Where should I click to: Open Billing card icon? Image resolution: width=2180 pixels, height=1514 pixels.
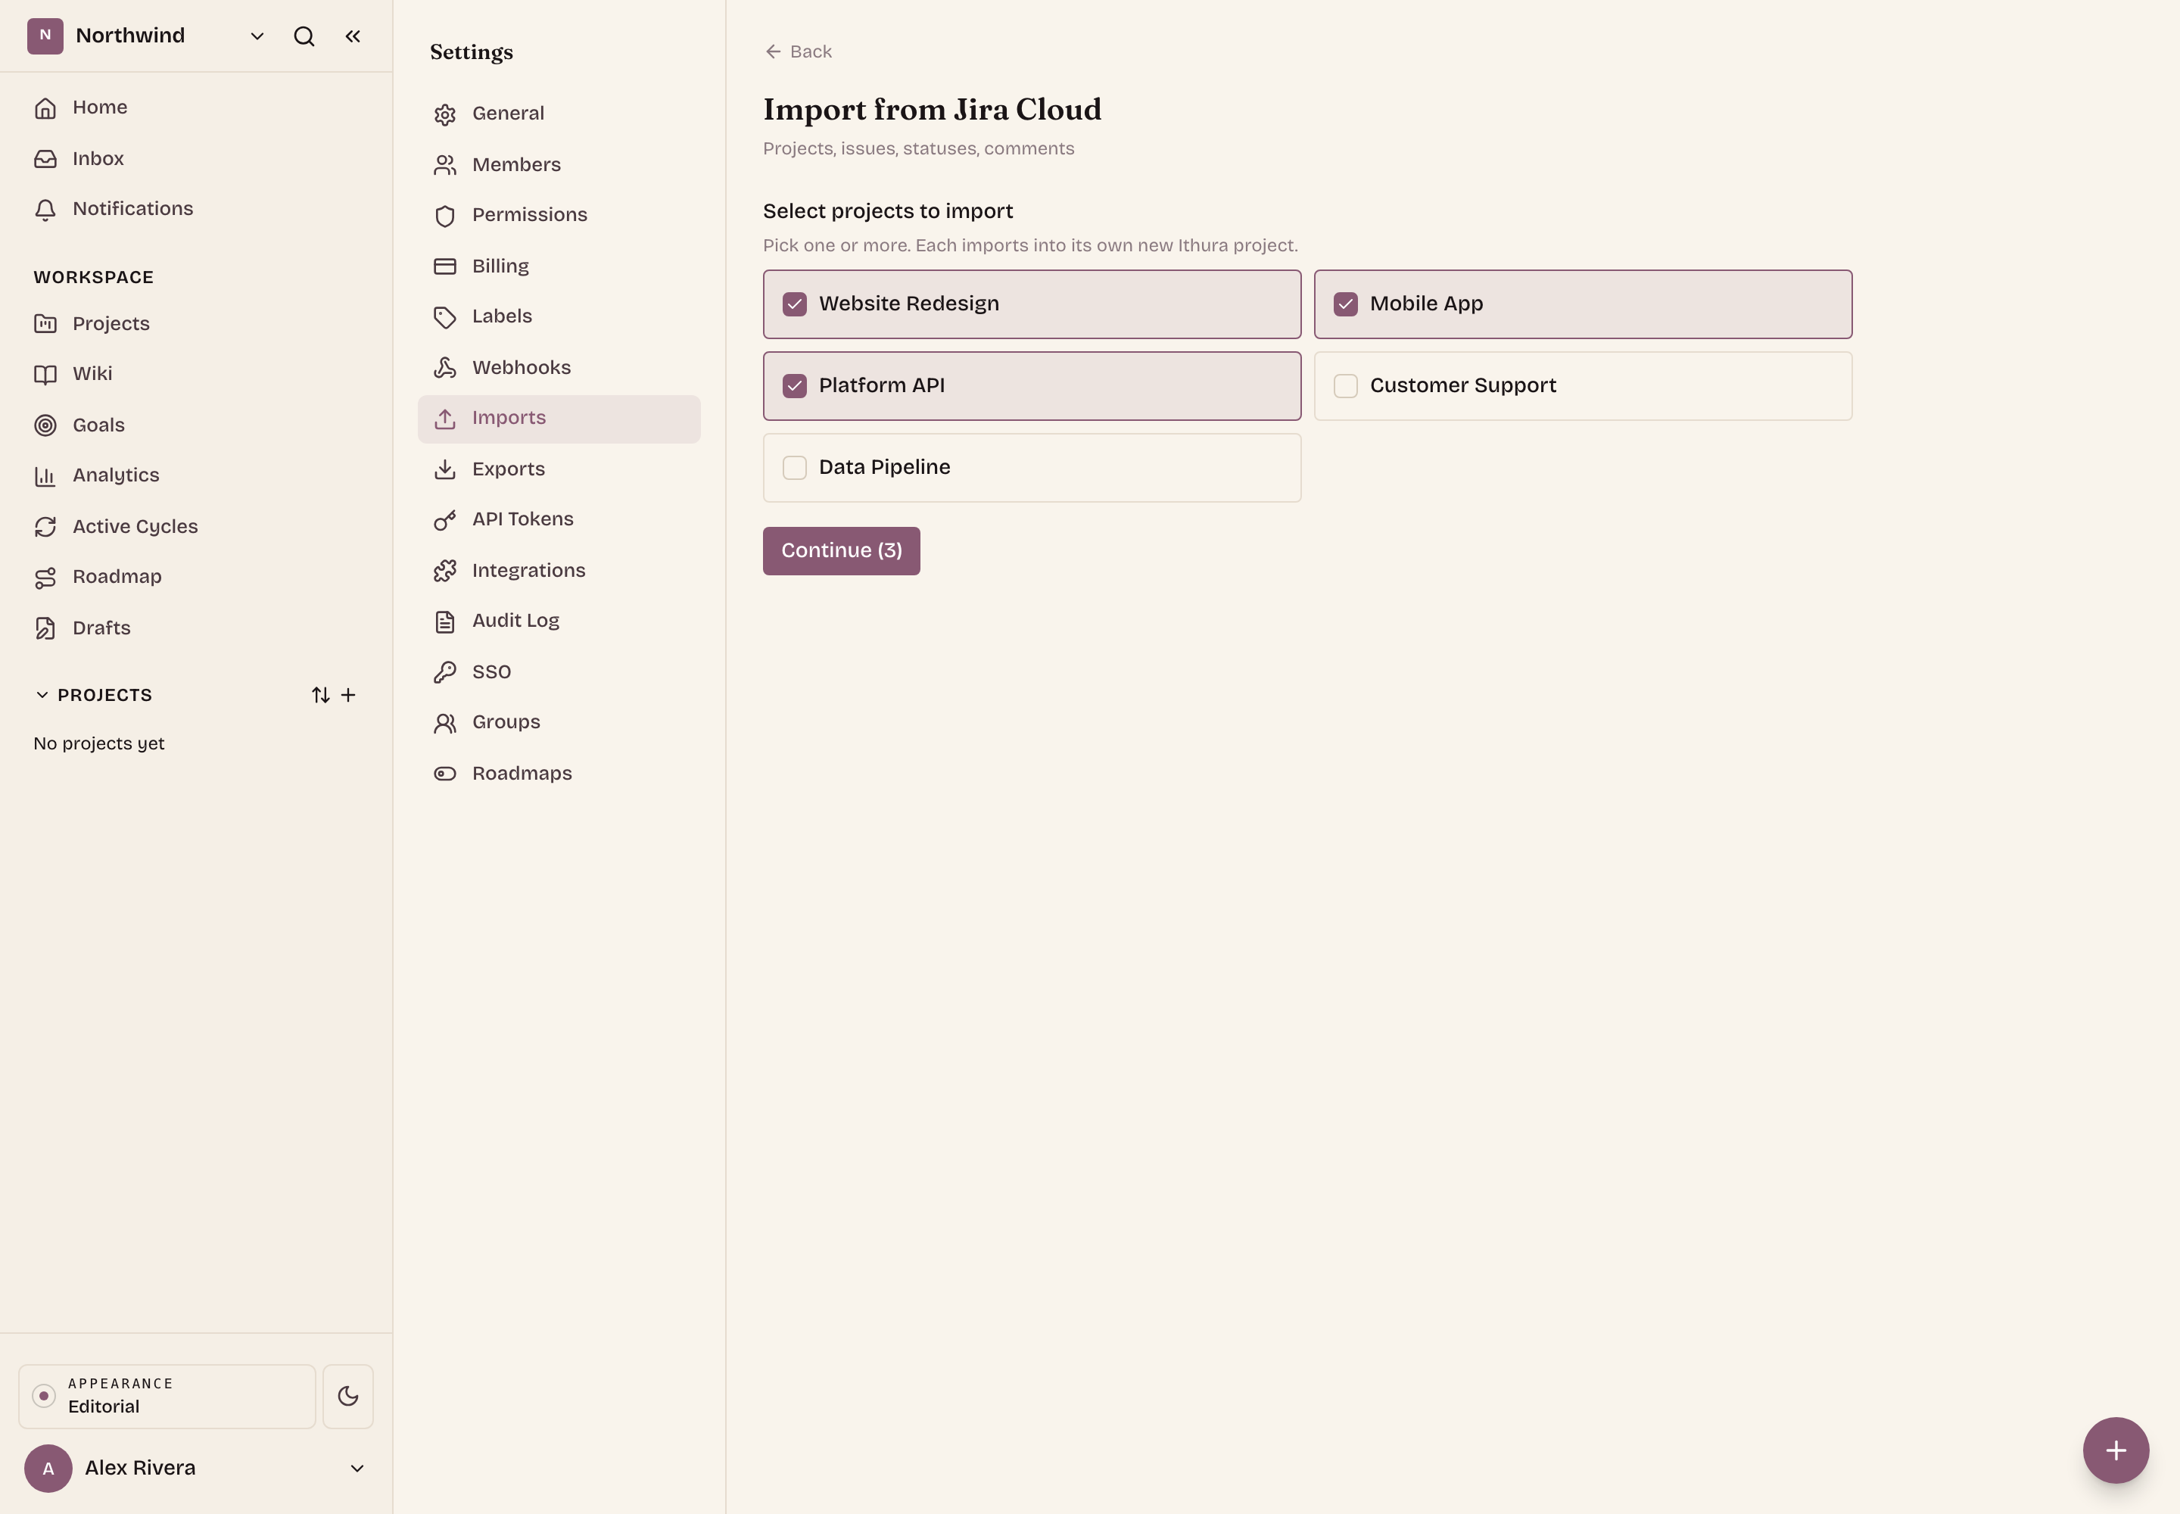[x=445, y=266]
